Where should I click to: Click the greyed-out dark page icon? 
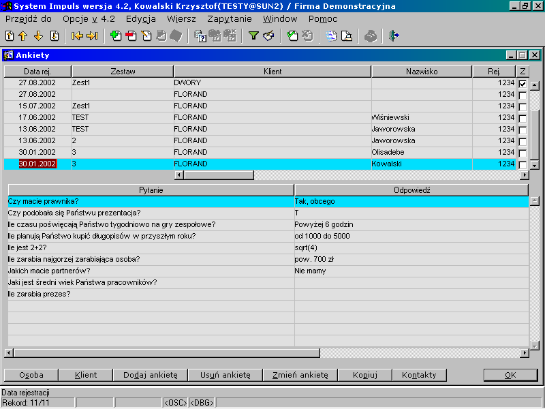[x=176, y=36]
